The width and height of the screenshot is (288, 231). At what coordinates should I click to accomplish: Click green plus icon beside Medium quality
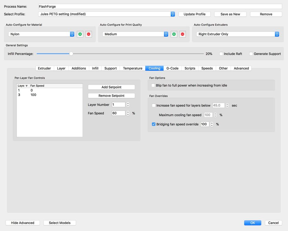tap(174, 34)
